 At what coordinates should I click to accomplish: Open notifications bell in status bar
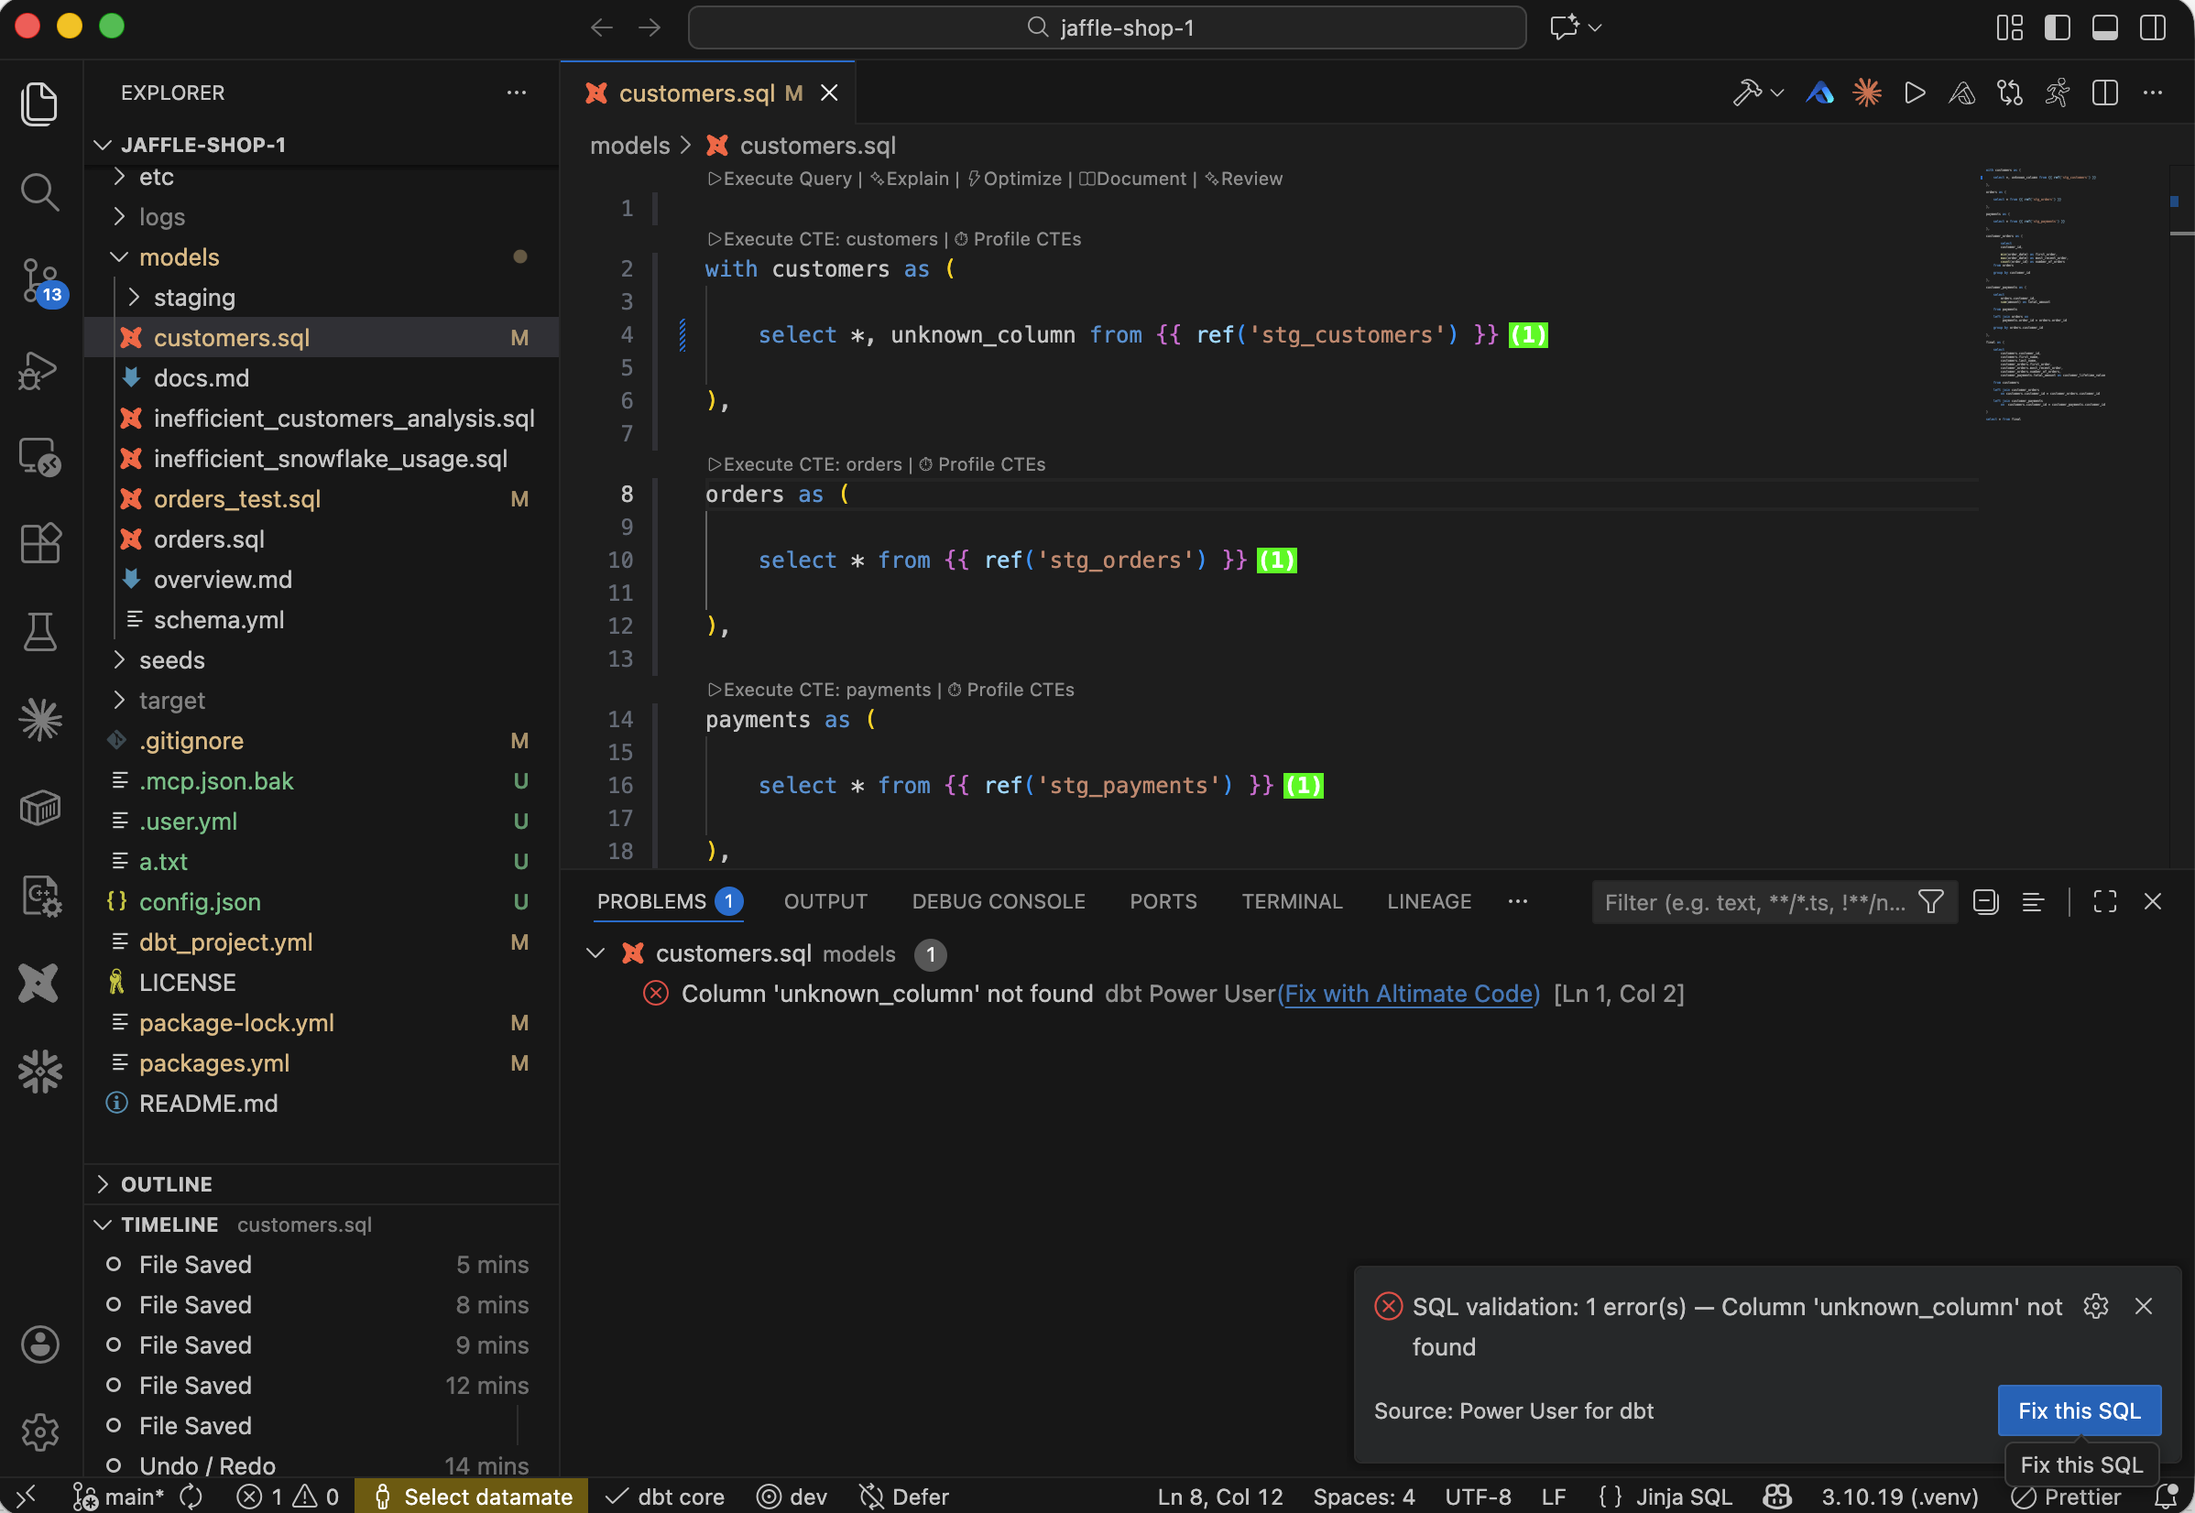(x=2166, y=1496)
